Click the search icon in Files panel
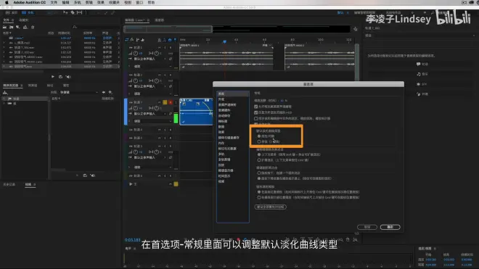479x269 pixels. point(75,27)
